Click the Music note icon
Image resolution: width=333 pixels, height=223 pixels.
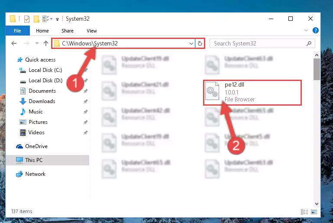(x=23, y=112)
